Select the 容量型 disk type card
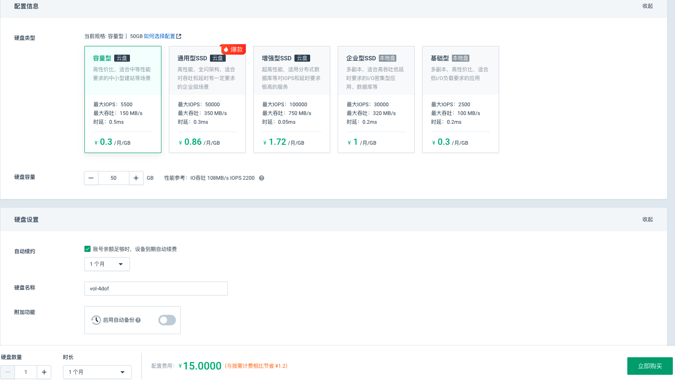675x380 pixels. point(123,99)
